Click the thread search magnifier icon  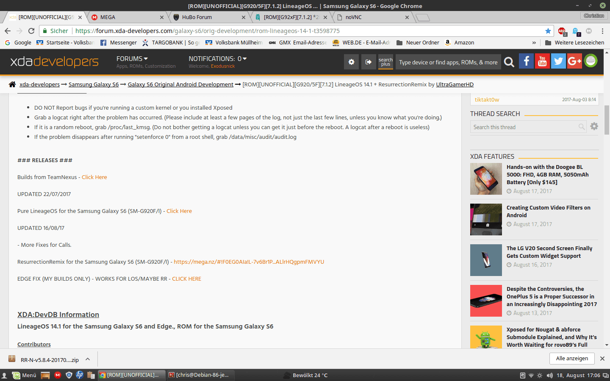(x=582, y=127)
